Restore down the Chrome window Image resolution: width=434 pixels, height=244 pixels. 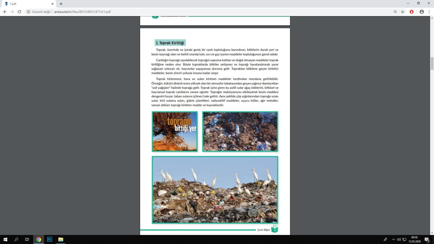pos(418,4)
